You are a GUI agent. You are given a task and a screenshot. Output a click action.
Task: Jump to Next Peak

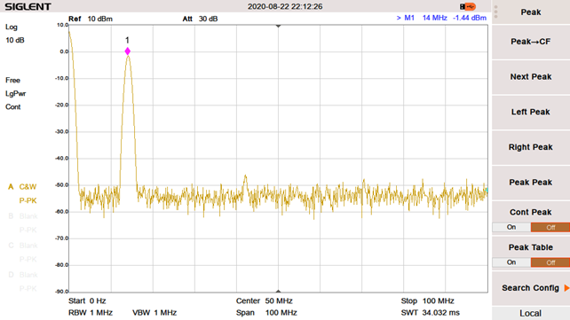pos(531,77)
